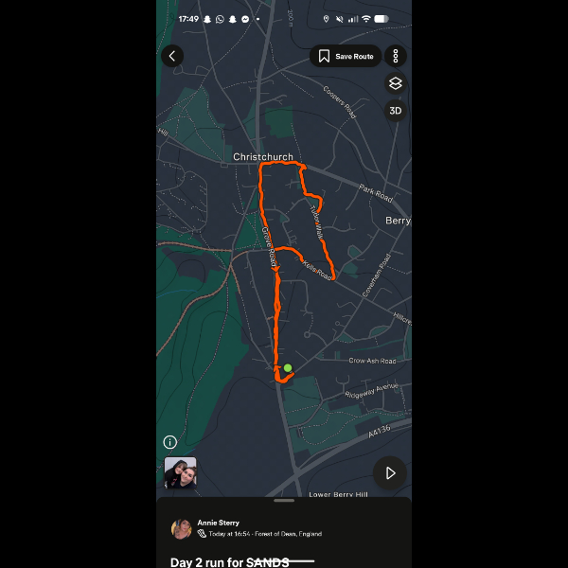
Task: Tap the location status bar icon
Action: point(326,19)
